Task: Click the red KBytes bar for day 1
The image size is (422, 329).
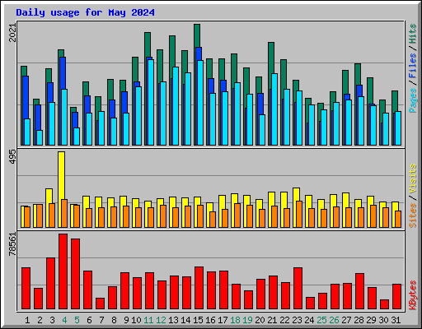Action: pyautogui.click(x=26, y=288)
